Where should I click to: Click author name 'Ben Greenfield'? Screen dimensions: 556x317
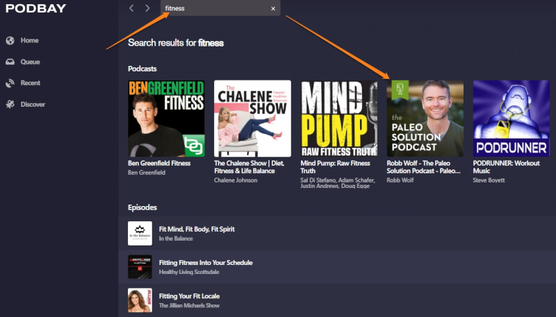[147, 173]
